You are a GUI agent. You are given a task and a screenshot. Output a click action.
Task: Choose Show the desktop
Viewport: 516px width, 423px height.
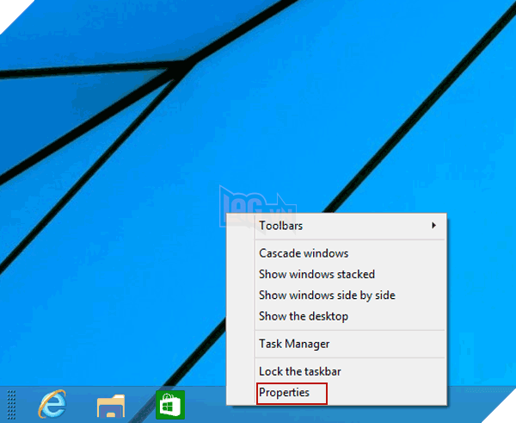click(336, 316)
